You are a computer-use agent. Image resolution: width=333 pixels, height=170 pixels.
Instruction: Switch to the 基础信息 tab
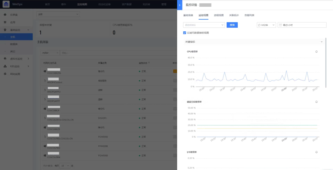click(x=188, y=15)
